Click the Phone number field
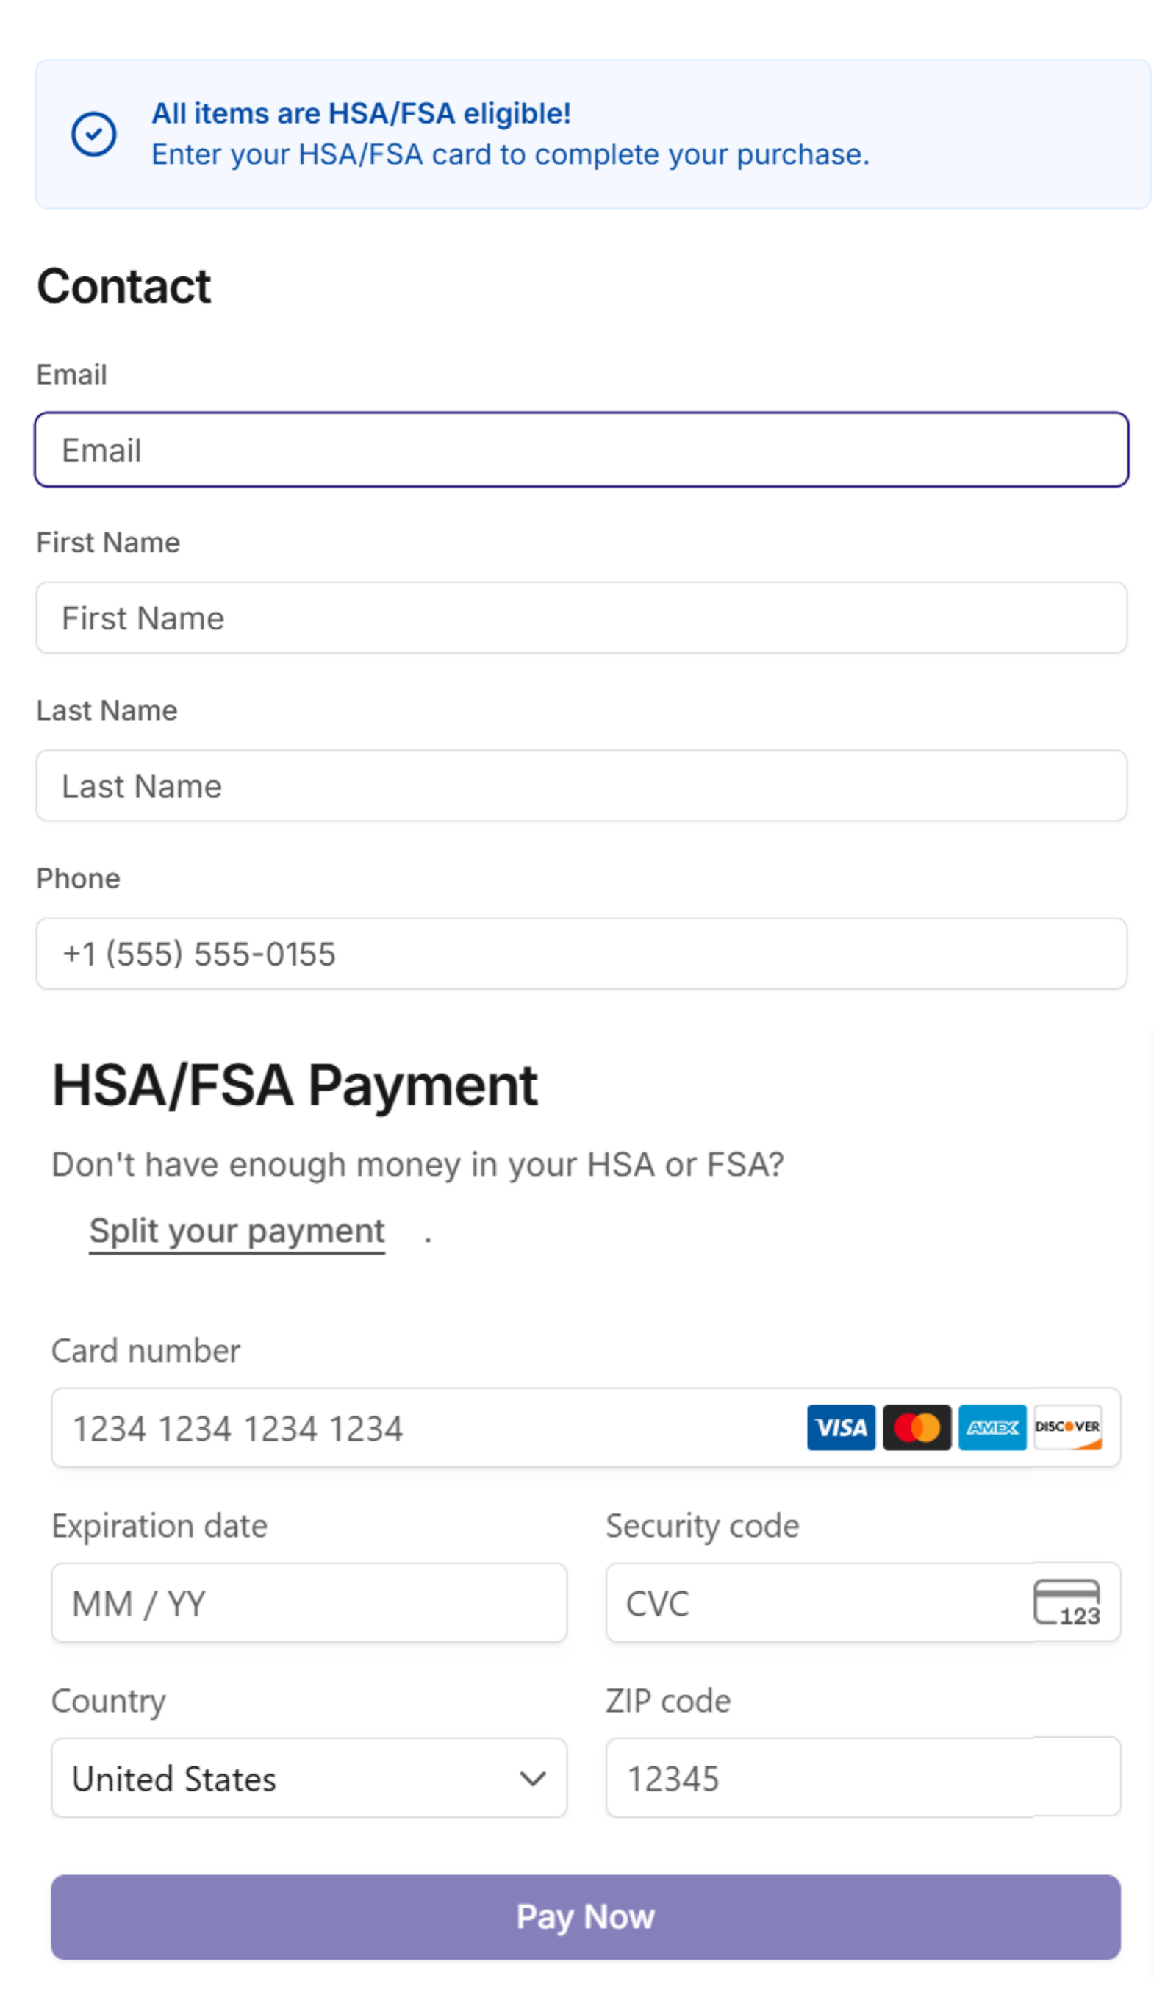This screenshot has width=1176, height=2009. (x=581, y=954)
